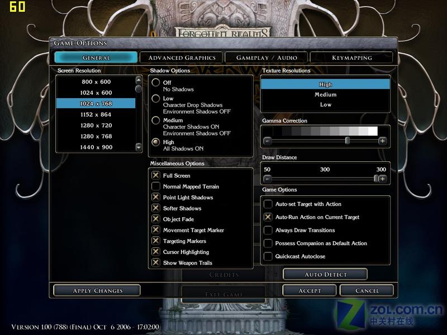Toggle Targeting Markers checkbox

pyautogui.click(x=156, y=241)
